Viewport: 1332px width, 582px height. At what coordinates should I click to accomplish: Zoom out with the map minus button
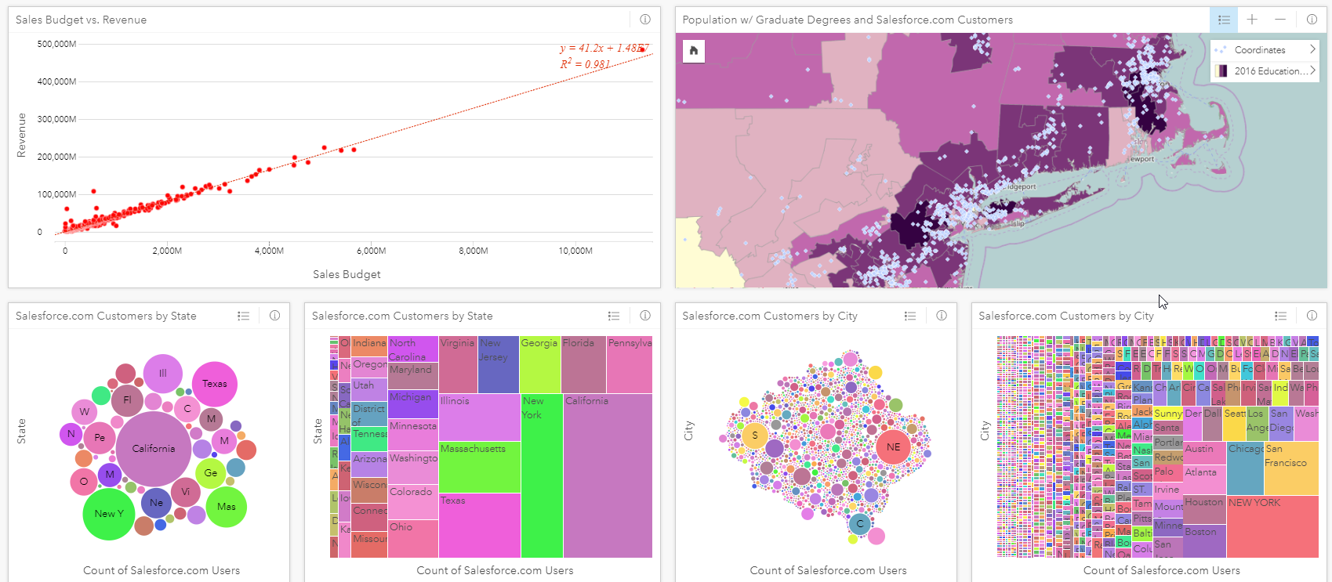pos(1280,20)
